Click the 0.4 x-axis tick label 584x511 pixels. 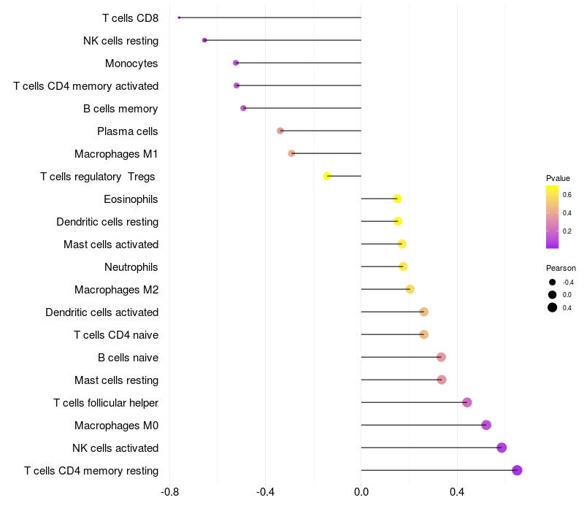[x=457, y=491]
